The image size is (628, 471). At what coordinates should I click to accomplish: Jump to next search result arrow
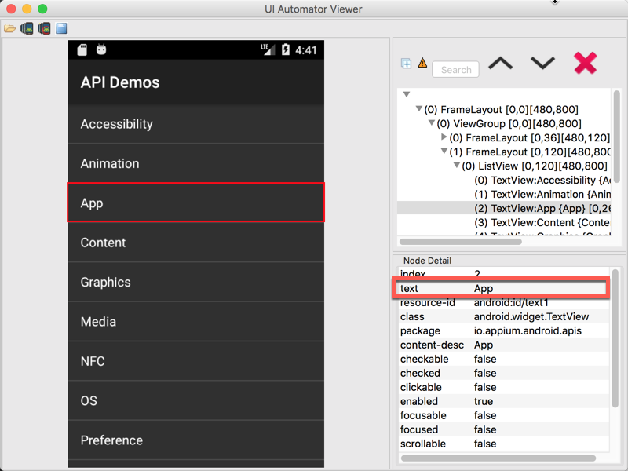[542, 64]
